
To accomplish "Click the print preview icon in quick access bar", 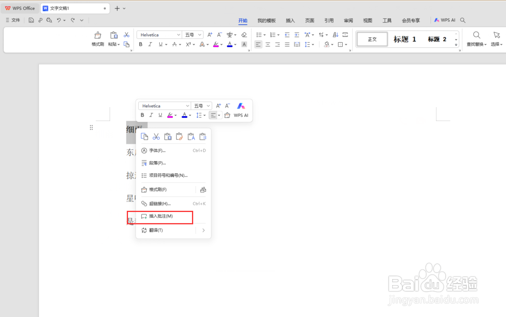I will coord(49,20).
